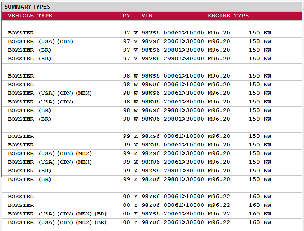Screen dimensions: 304x231
Task: Select row with VIN 98WS6 20061>30000
Action: 152,94
